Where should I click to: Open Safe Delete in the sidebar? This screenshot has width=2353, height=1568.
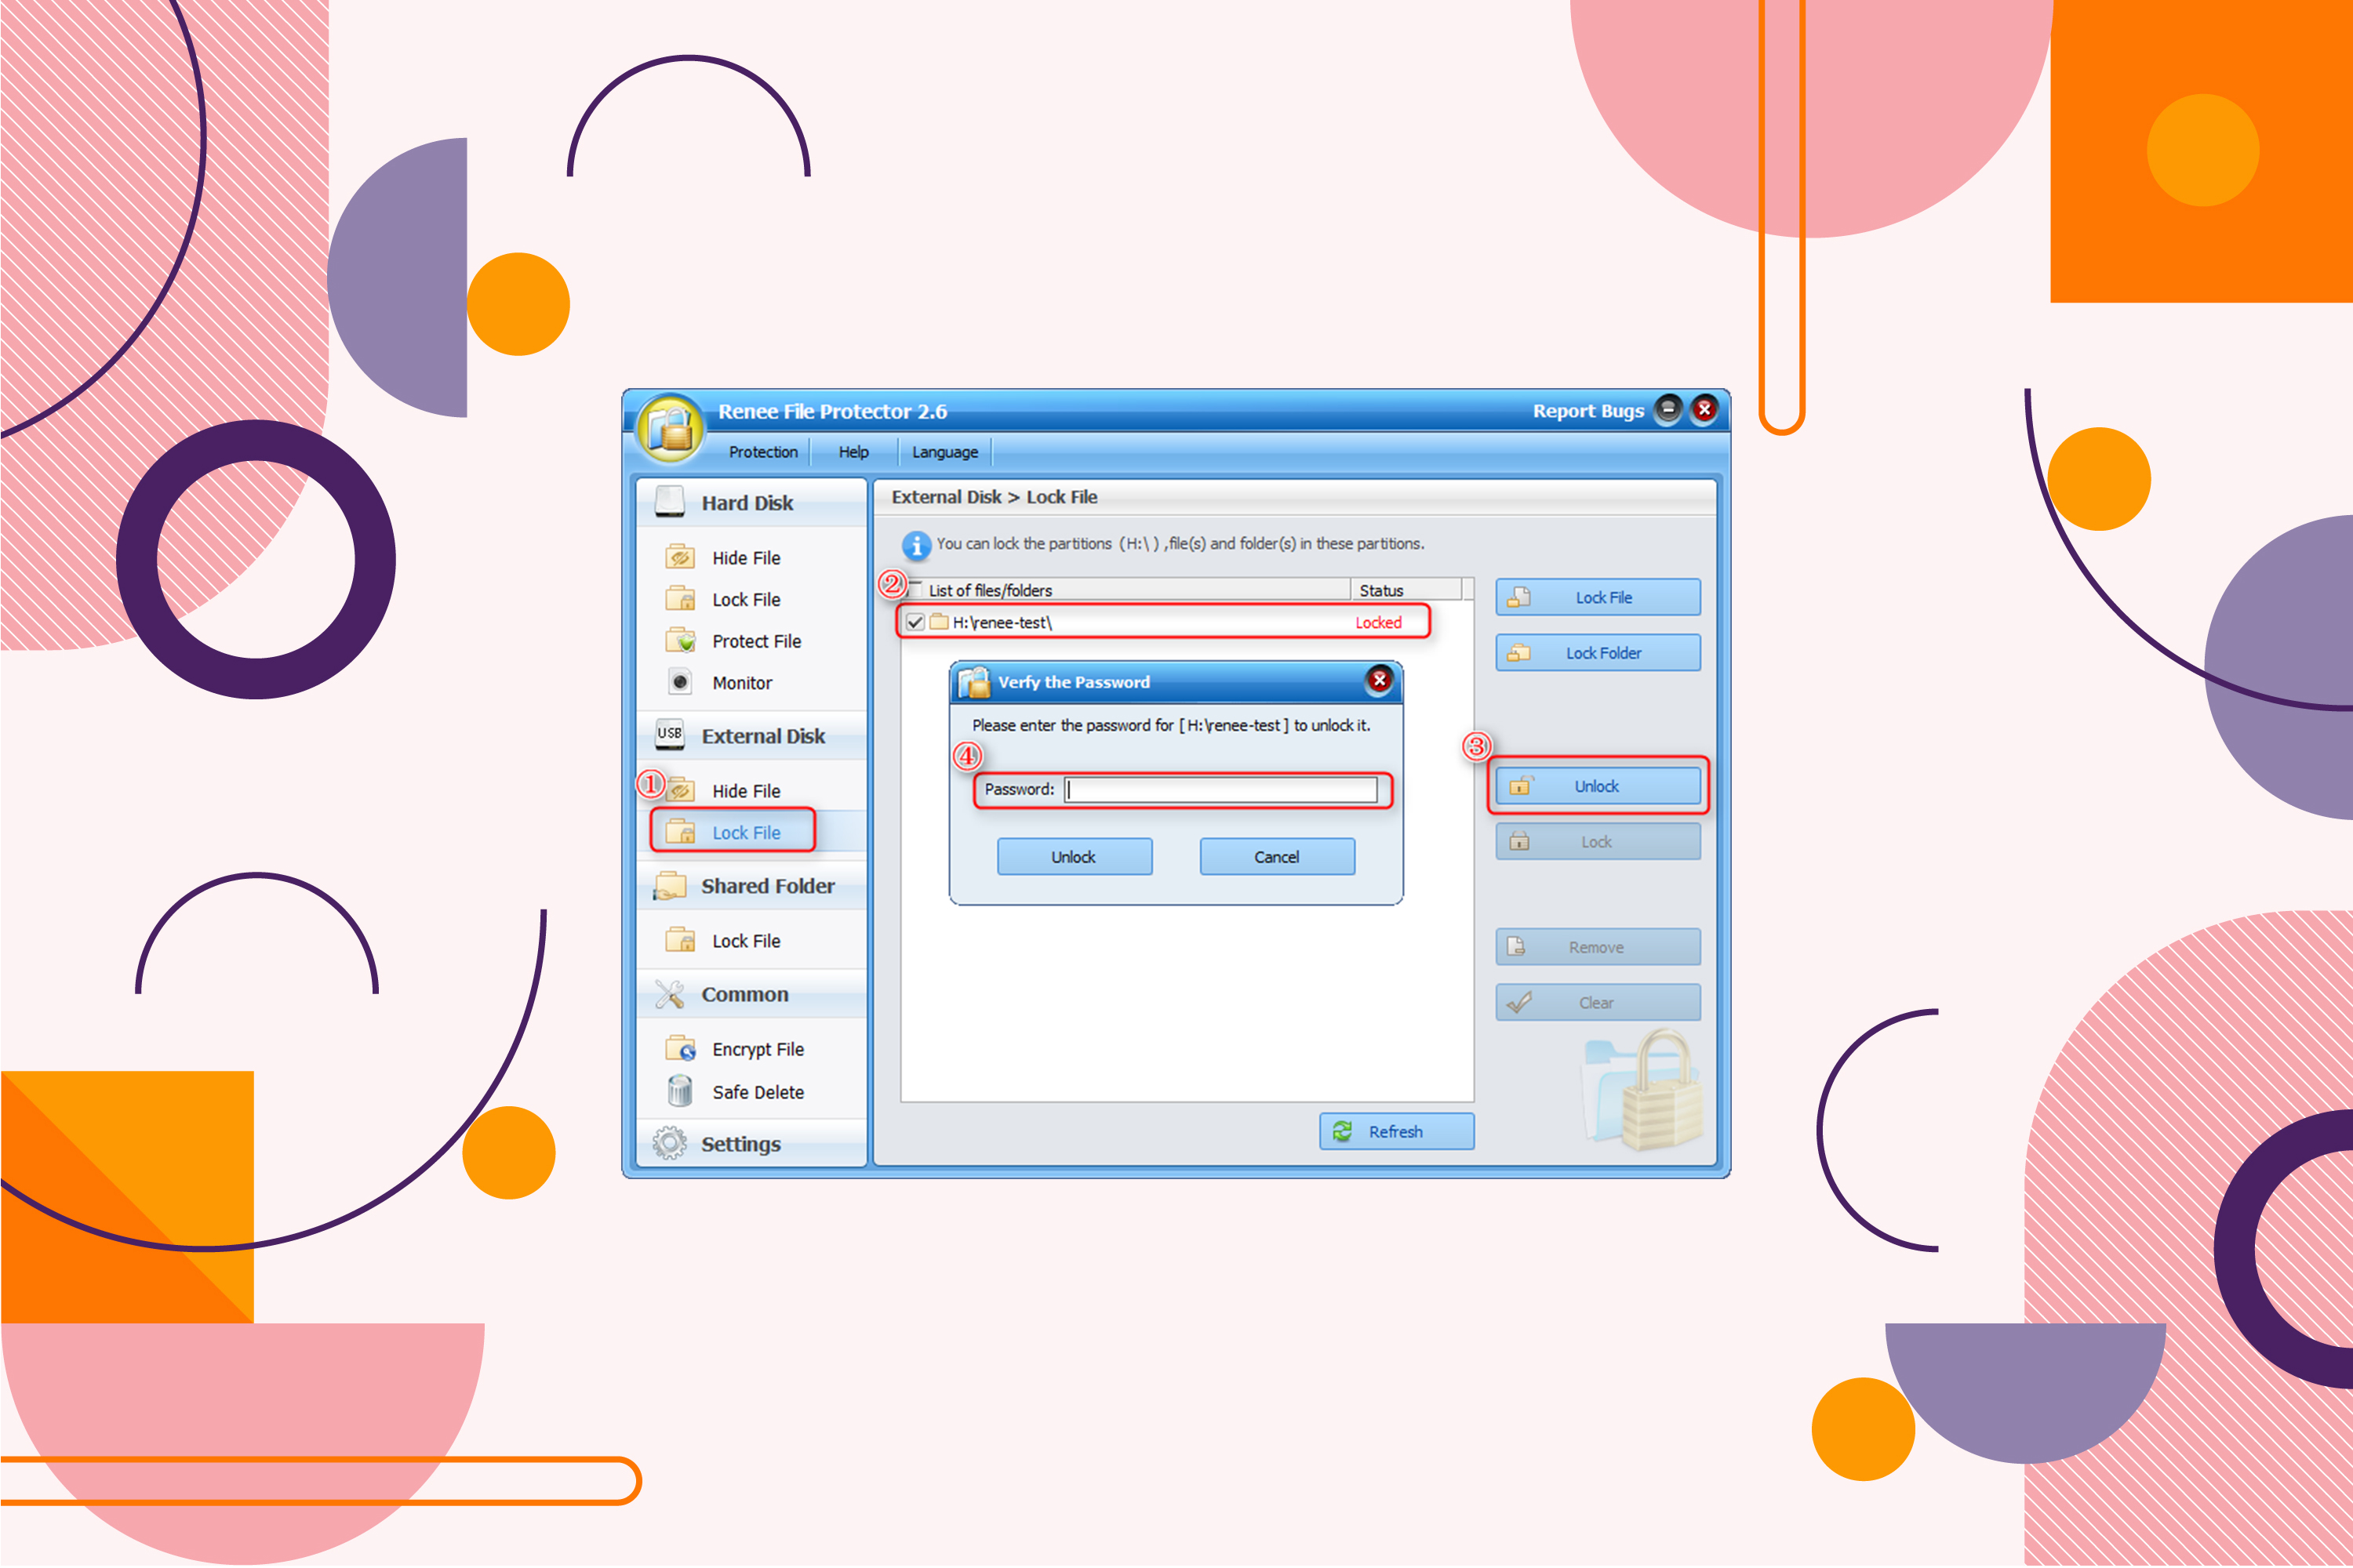click(758, 1092)
